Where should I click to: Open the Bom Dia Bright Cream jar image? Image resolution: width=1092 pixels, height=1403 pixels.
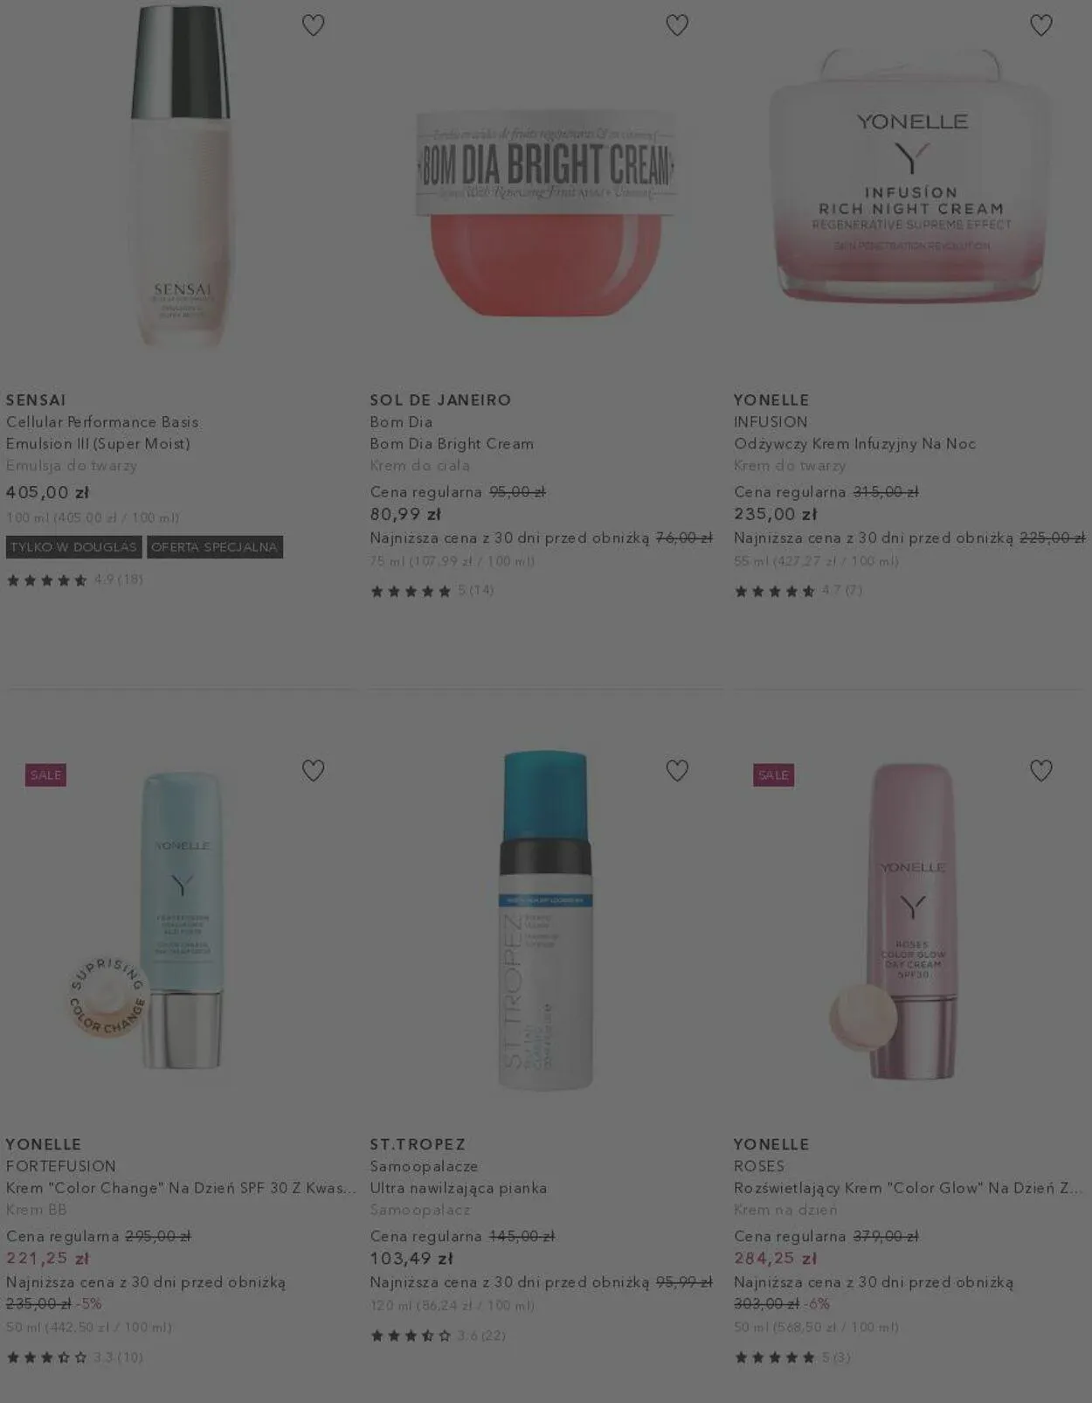coord(545,212)
